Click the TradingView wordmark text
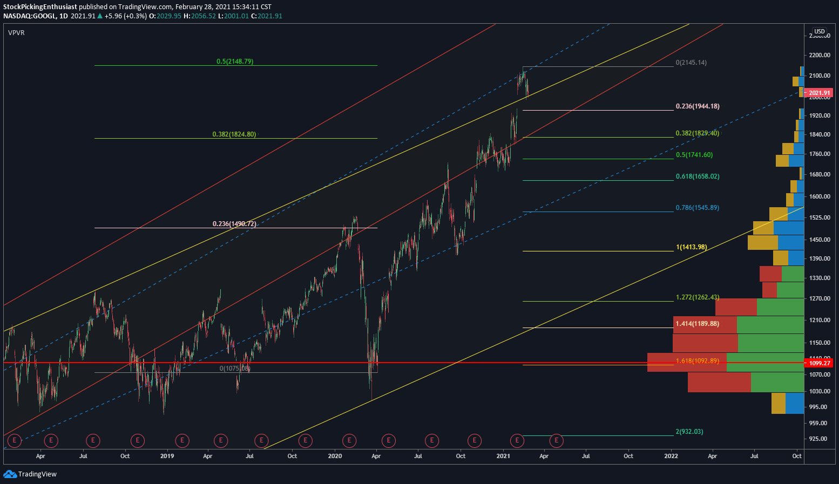The height and width of the screenshot is (484, 839). [37, 474]
